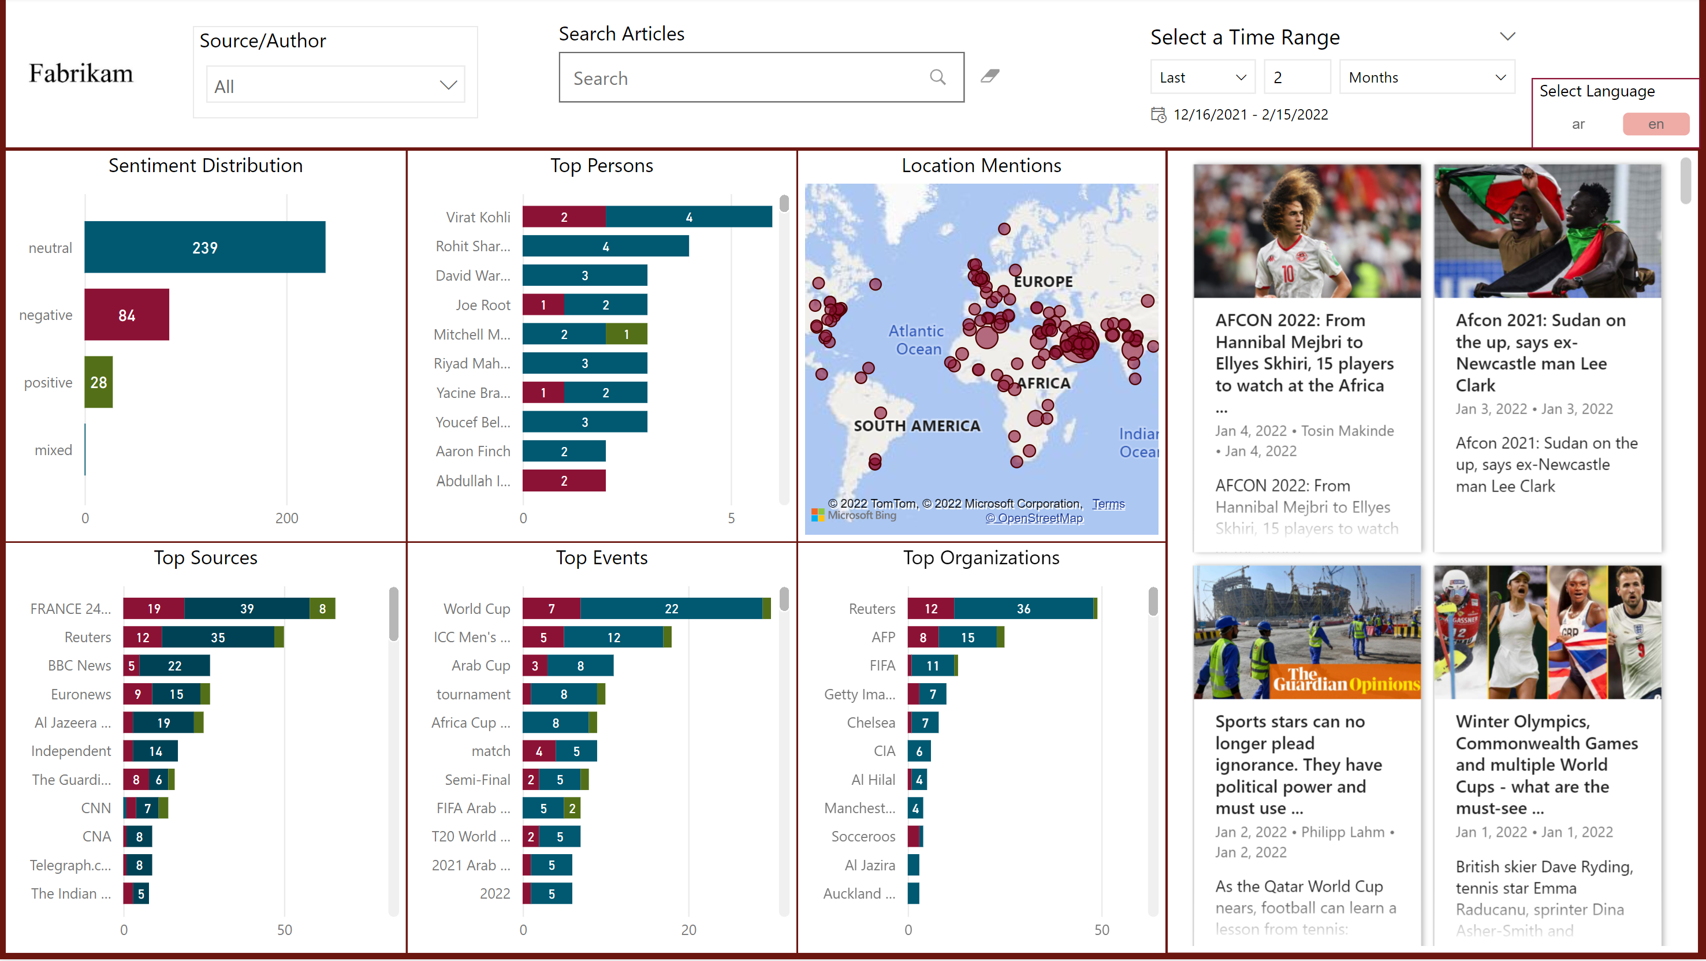Open the map Terms link
Screen dimensions: 1706x961
click(x=1108, y=504)
